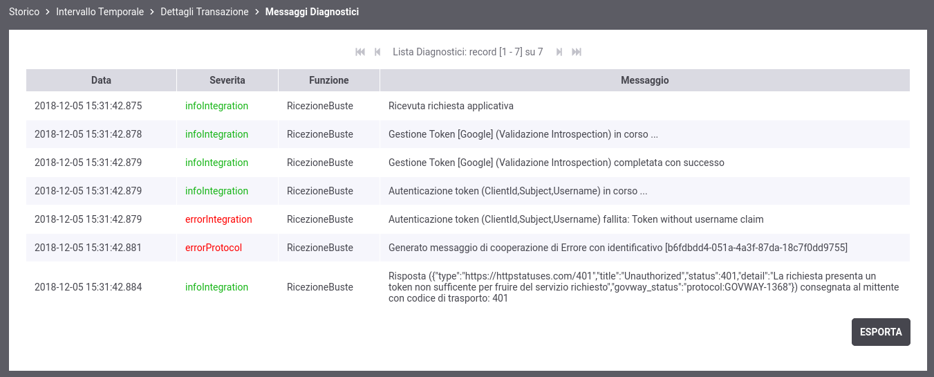This screenshot has width=934, height=377.
Task: Return to Dettagli Transazione breadcrumb
Action: (204, 12)
